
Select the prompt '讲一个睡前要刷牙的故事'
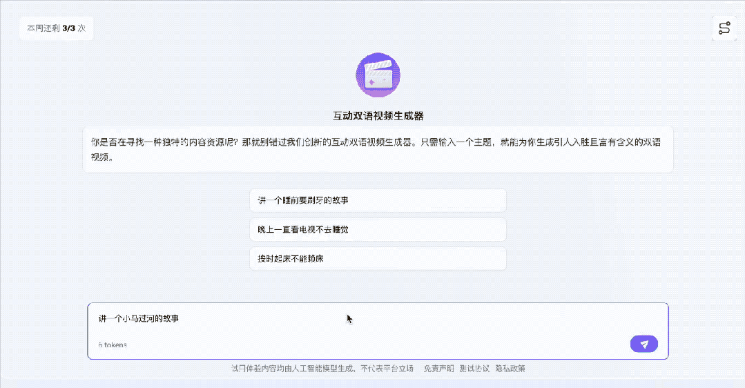click(x=378, y=200)
